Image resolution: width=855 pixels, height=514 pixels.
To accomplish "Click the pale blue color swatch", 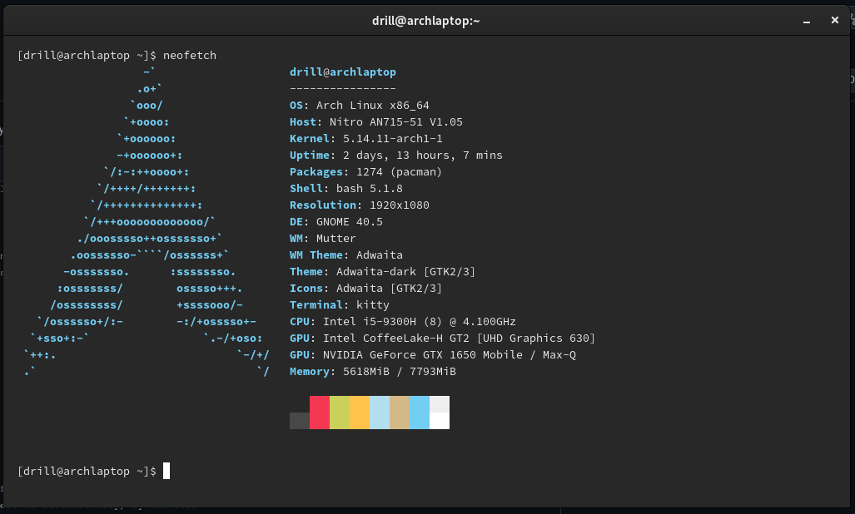I will tap(380, 413).
